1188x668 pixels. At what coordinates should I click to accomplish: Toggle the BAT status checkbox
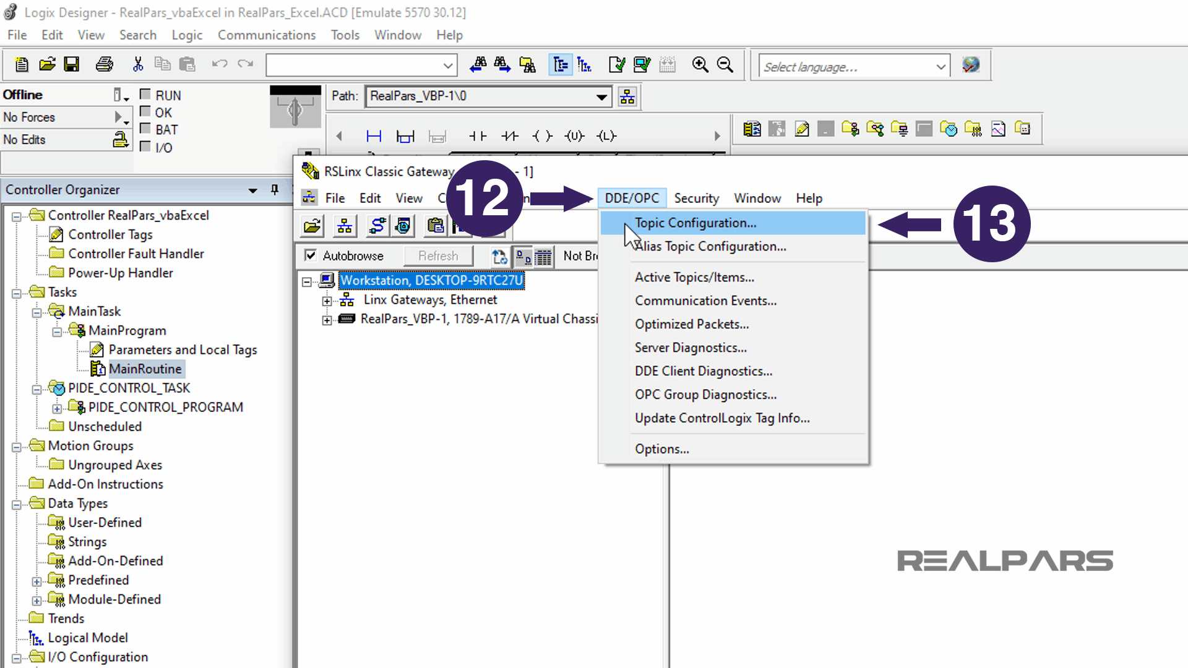pyautogui.click(x=145, y=129)
